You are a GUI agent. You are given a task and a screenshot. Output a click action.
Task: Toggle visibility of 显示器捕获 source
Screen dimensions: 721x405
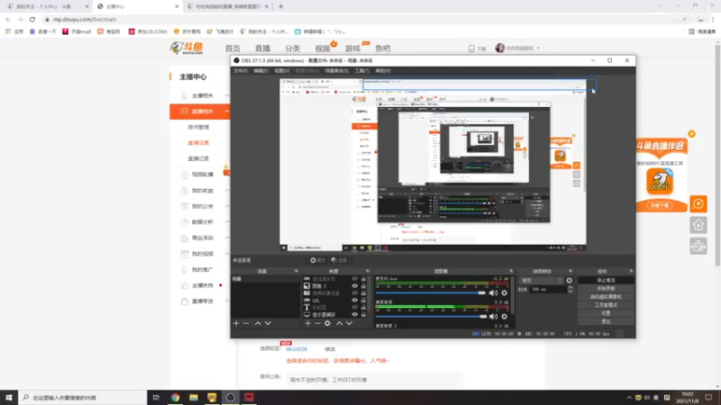[x=354, y=314]
